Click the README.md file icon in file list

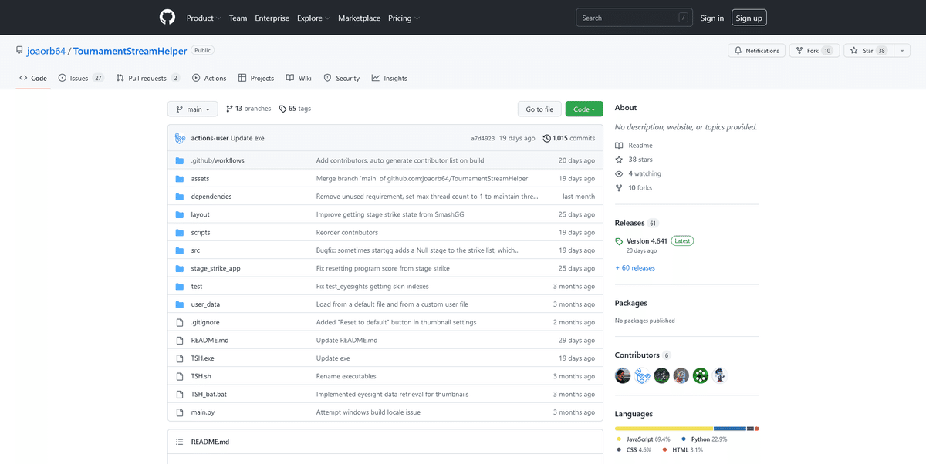pos(179,340)
